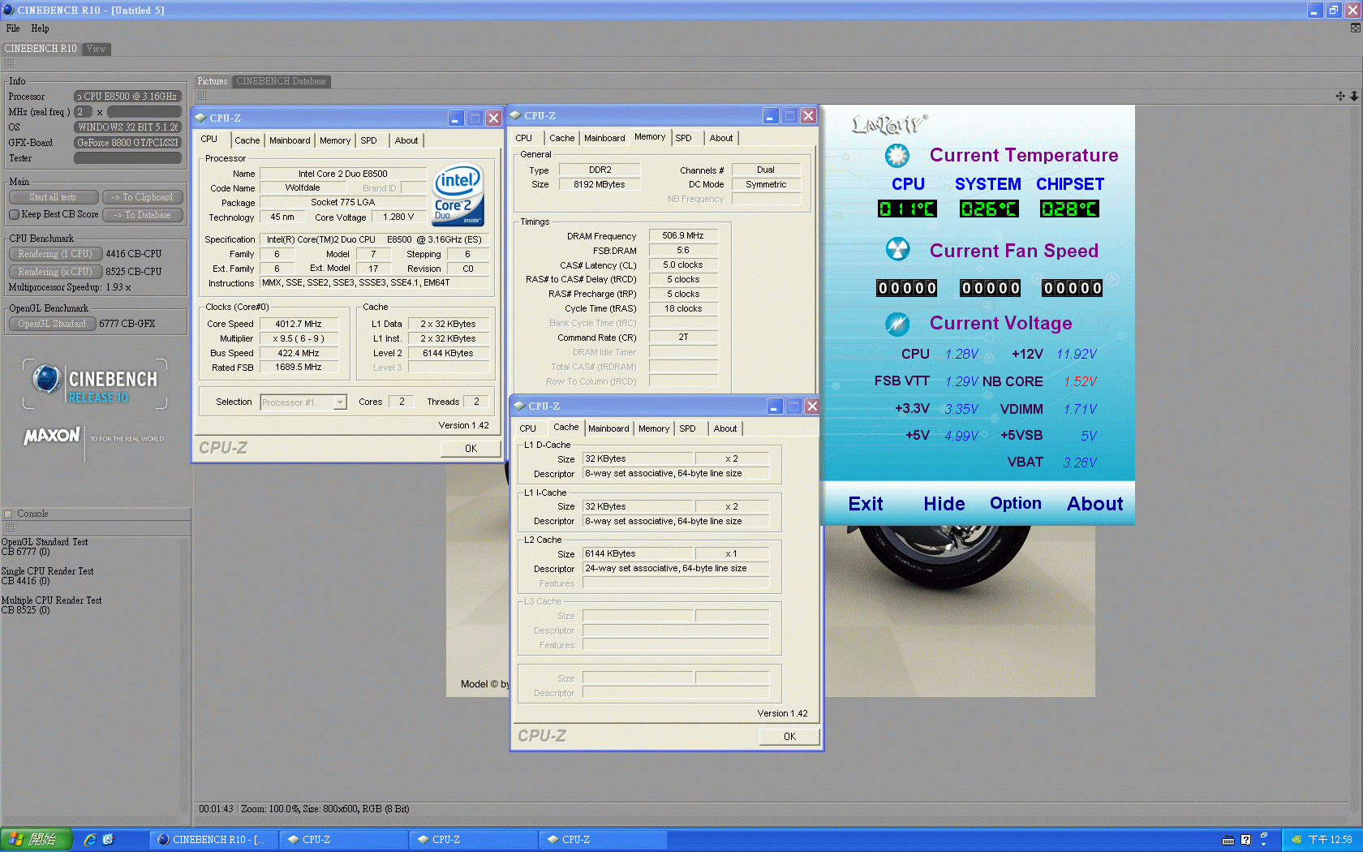Screen dimensions: 1363x852
Task: Open the Processor #1 selection dropdown
Action: pyautogui.click(x=340, y=402)
